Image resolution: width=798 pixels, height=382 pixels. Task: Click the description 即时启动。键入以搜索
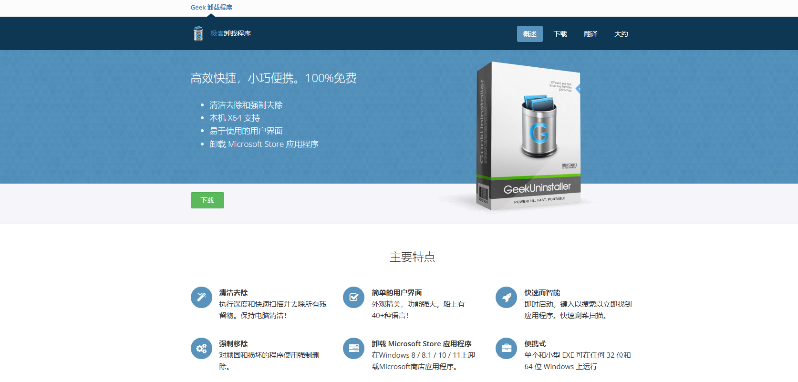tap(578, 310)
